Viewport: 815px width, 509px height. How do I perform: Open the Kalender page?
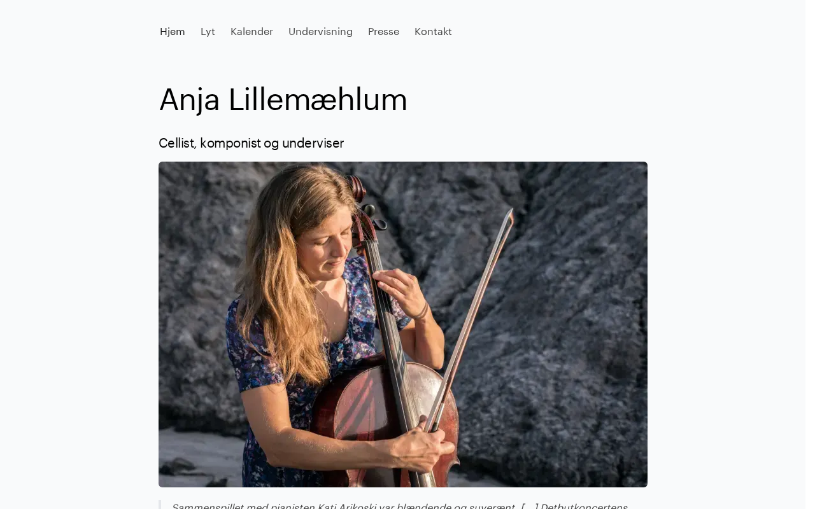click(252, 32)
